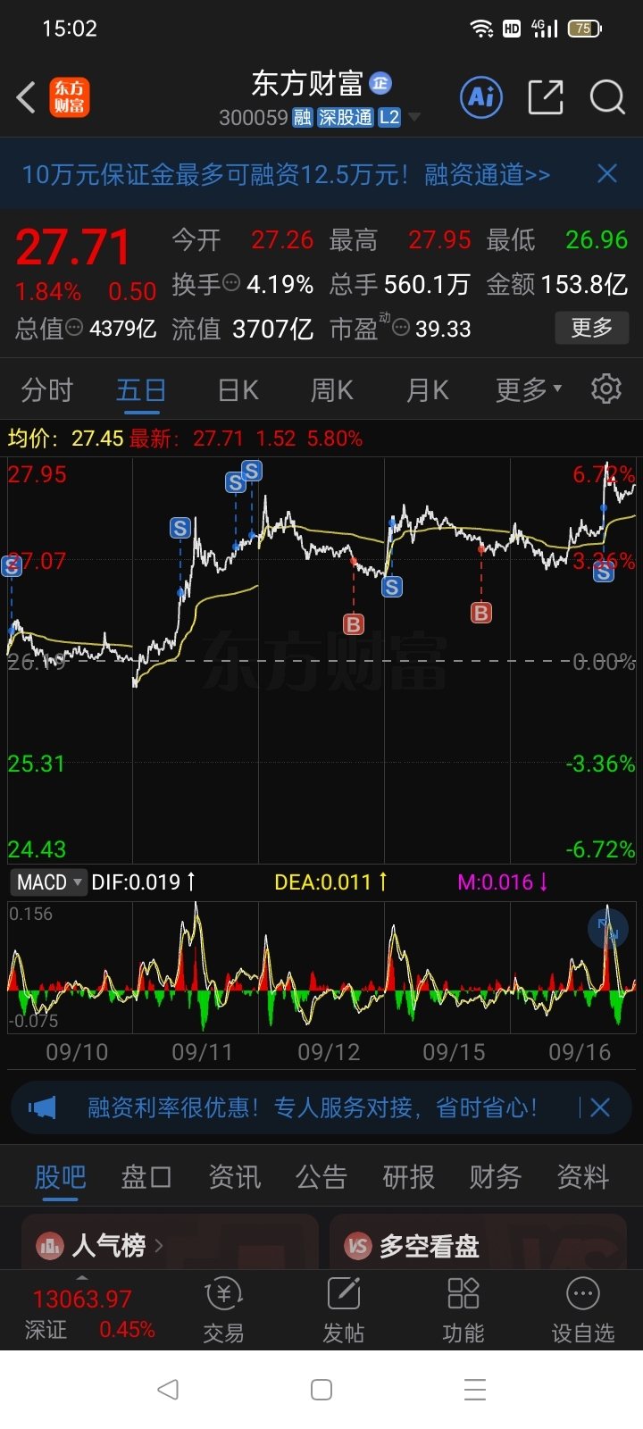This screenshot has height=1429, width=643.
Task: Tap the 换手 info icon
Action: coord(231,283)
